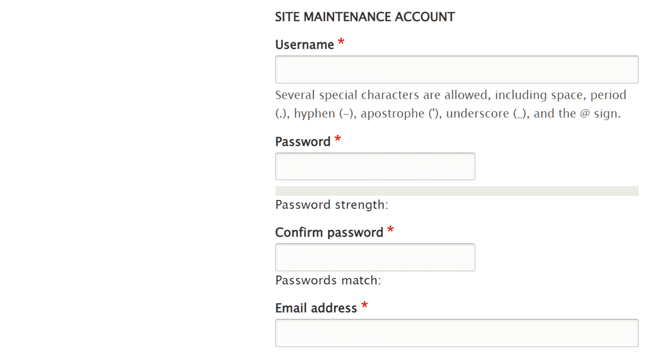This screenshot has width=667, height=362.
Task: Click the password strength indicator bar
Action: (456, 191)
